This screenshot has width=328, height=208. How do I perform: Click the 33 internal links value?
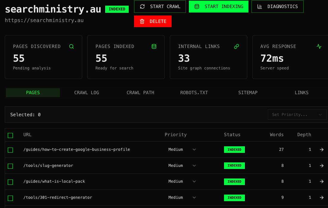(184, 58)
